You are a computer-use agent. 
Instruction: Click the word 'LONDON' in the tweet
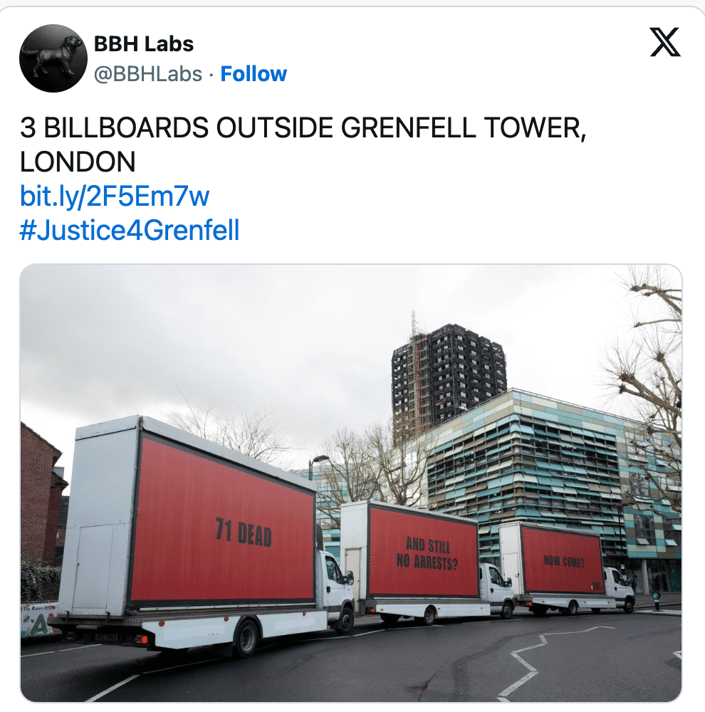pyautogui.click(x=78, y=162)
